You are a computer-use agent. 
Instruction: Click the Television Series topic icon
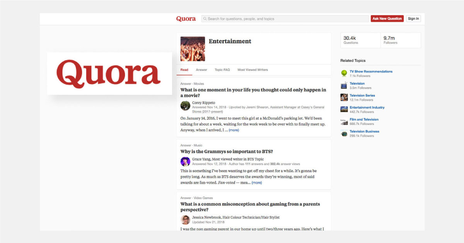point(344,98)
